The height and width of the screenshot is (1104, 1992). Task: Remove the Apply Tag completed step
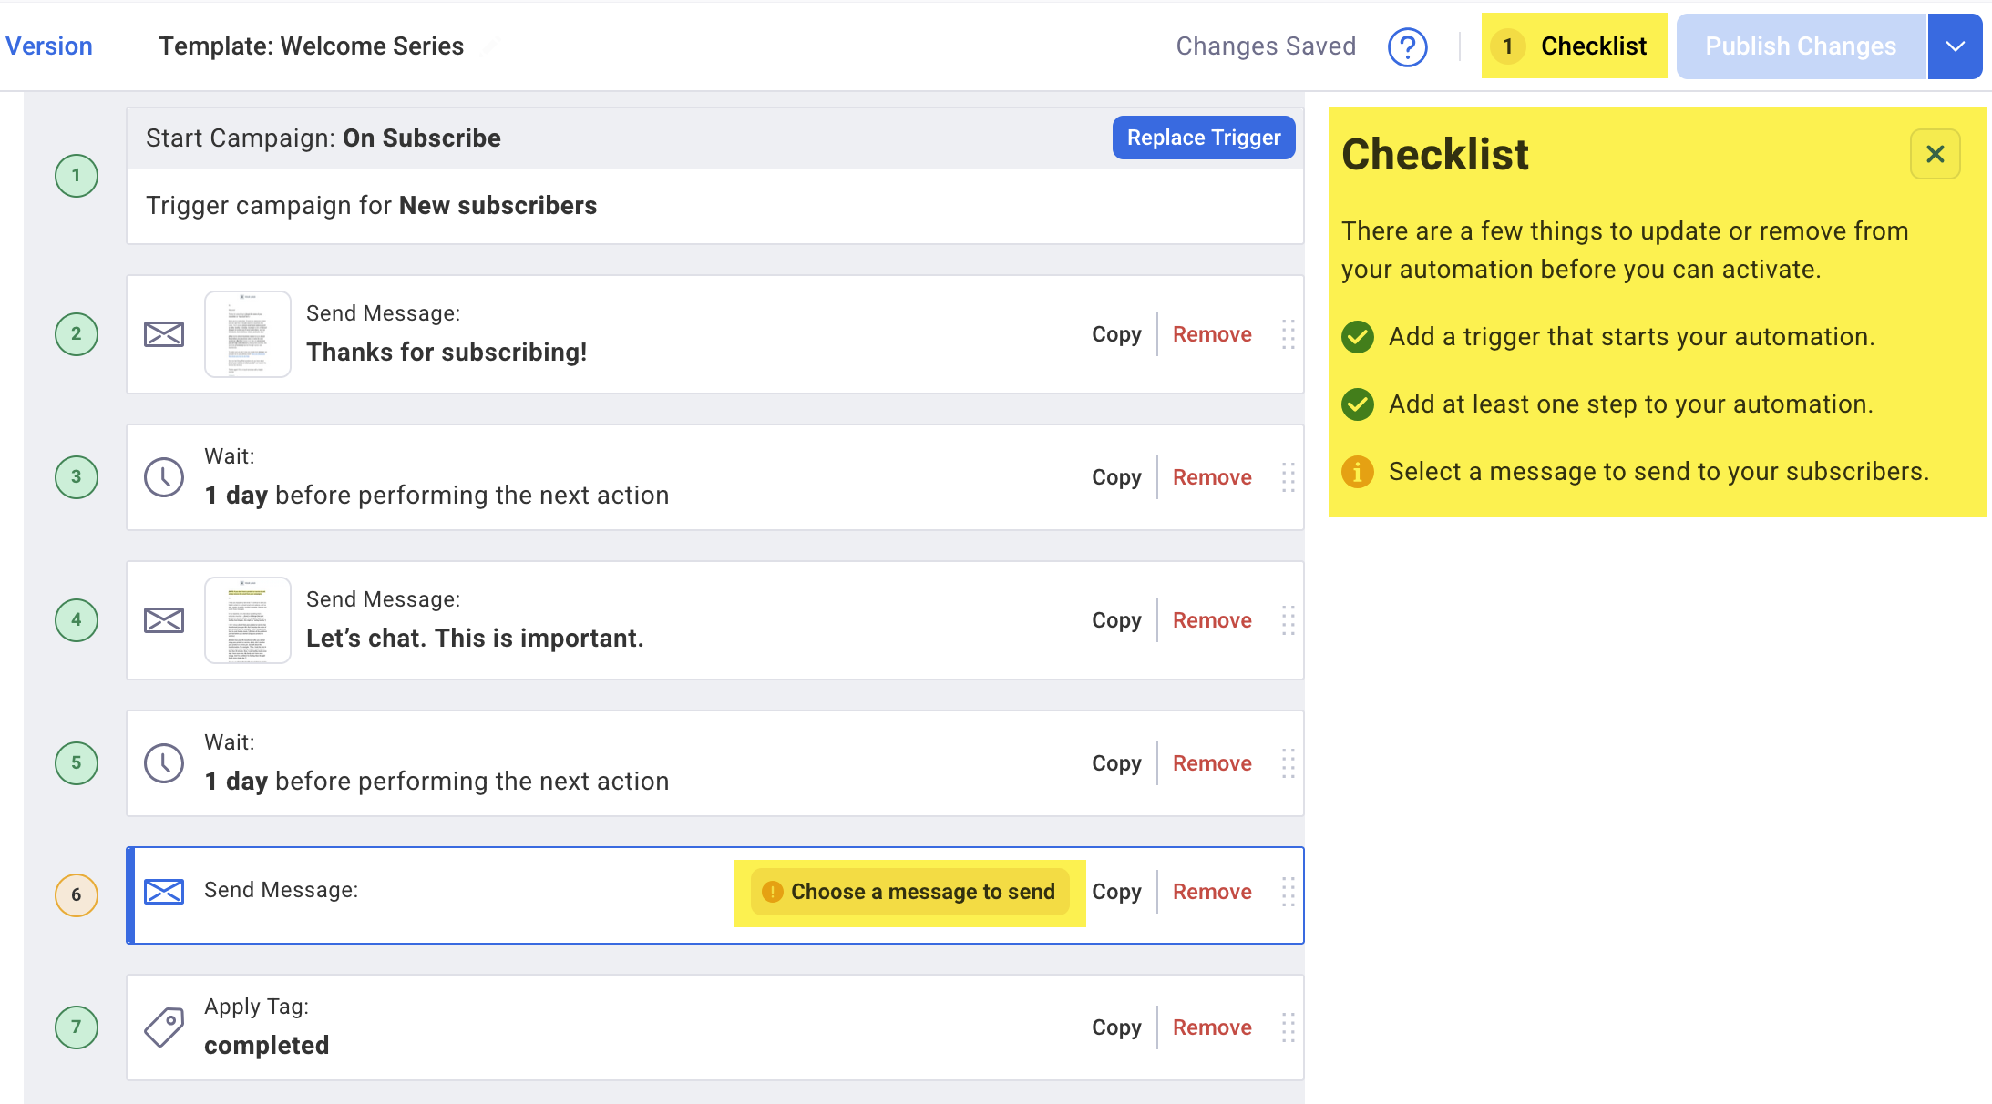click(x=1212, y=1027)
